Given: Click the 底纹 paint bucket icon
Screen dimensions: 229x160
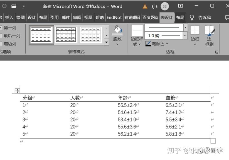Looking at the screenshot, I should pyautogui.click(x=117, y=30).
